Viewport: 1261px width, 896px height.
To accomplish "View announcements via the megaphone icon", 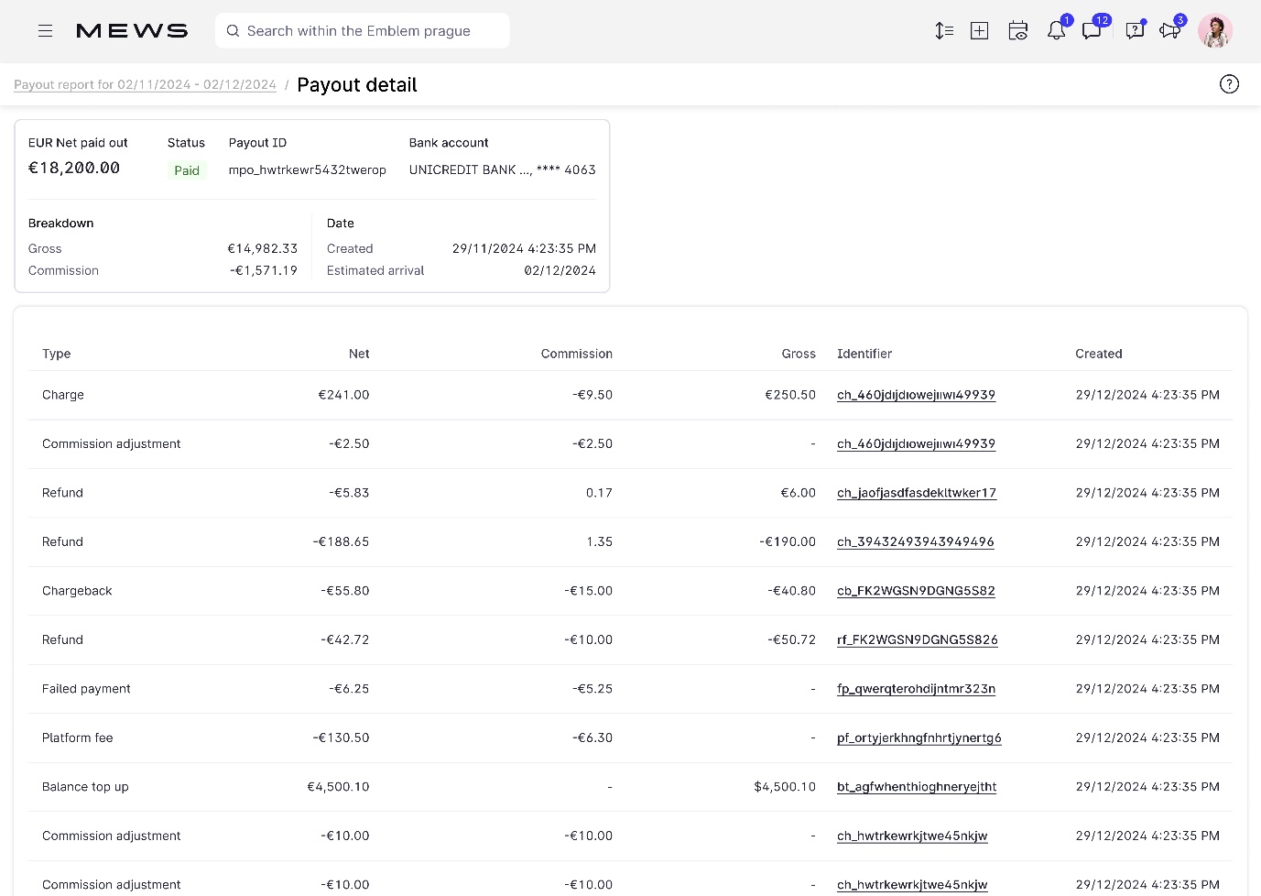I will tap(1169, 30).
